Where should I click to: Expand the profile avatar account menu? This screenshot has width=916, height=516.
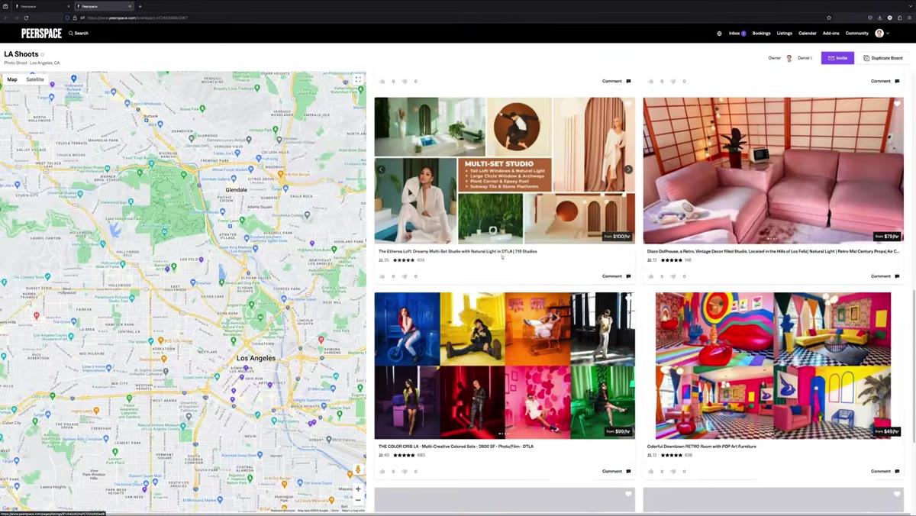(x=882, y=34)
